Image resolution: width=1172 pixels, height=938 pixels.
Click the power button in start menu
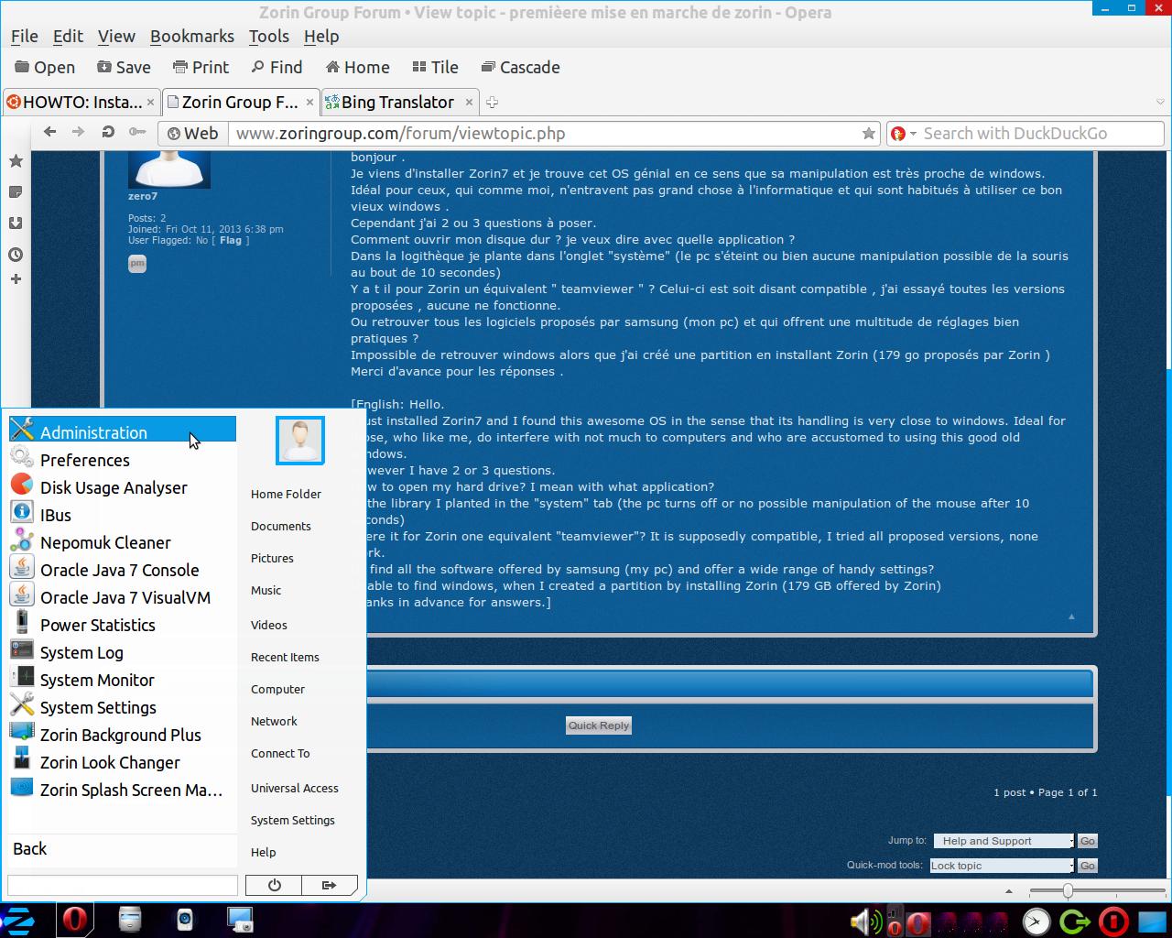pos(274,885)
